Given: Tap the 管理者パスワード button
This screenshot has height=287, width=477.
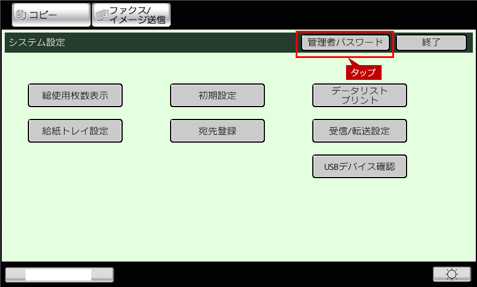Looking at the screenshot, I should 345,43.
